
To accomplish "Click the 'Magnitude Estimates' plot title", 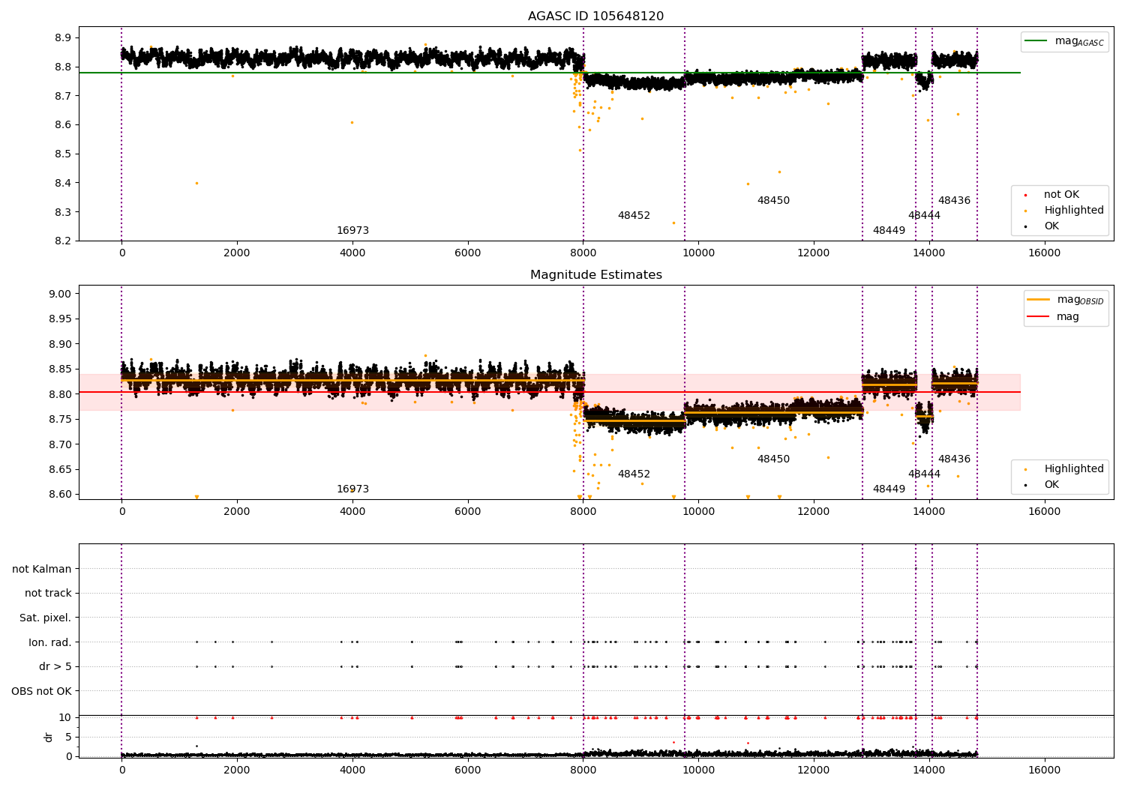I will 595,275.
